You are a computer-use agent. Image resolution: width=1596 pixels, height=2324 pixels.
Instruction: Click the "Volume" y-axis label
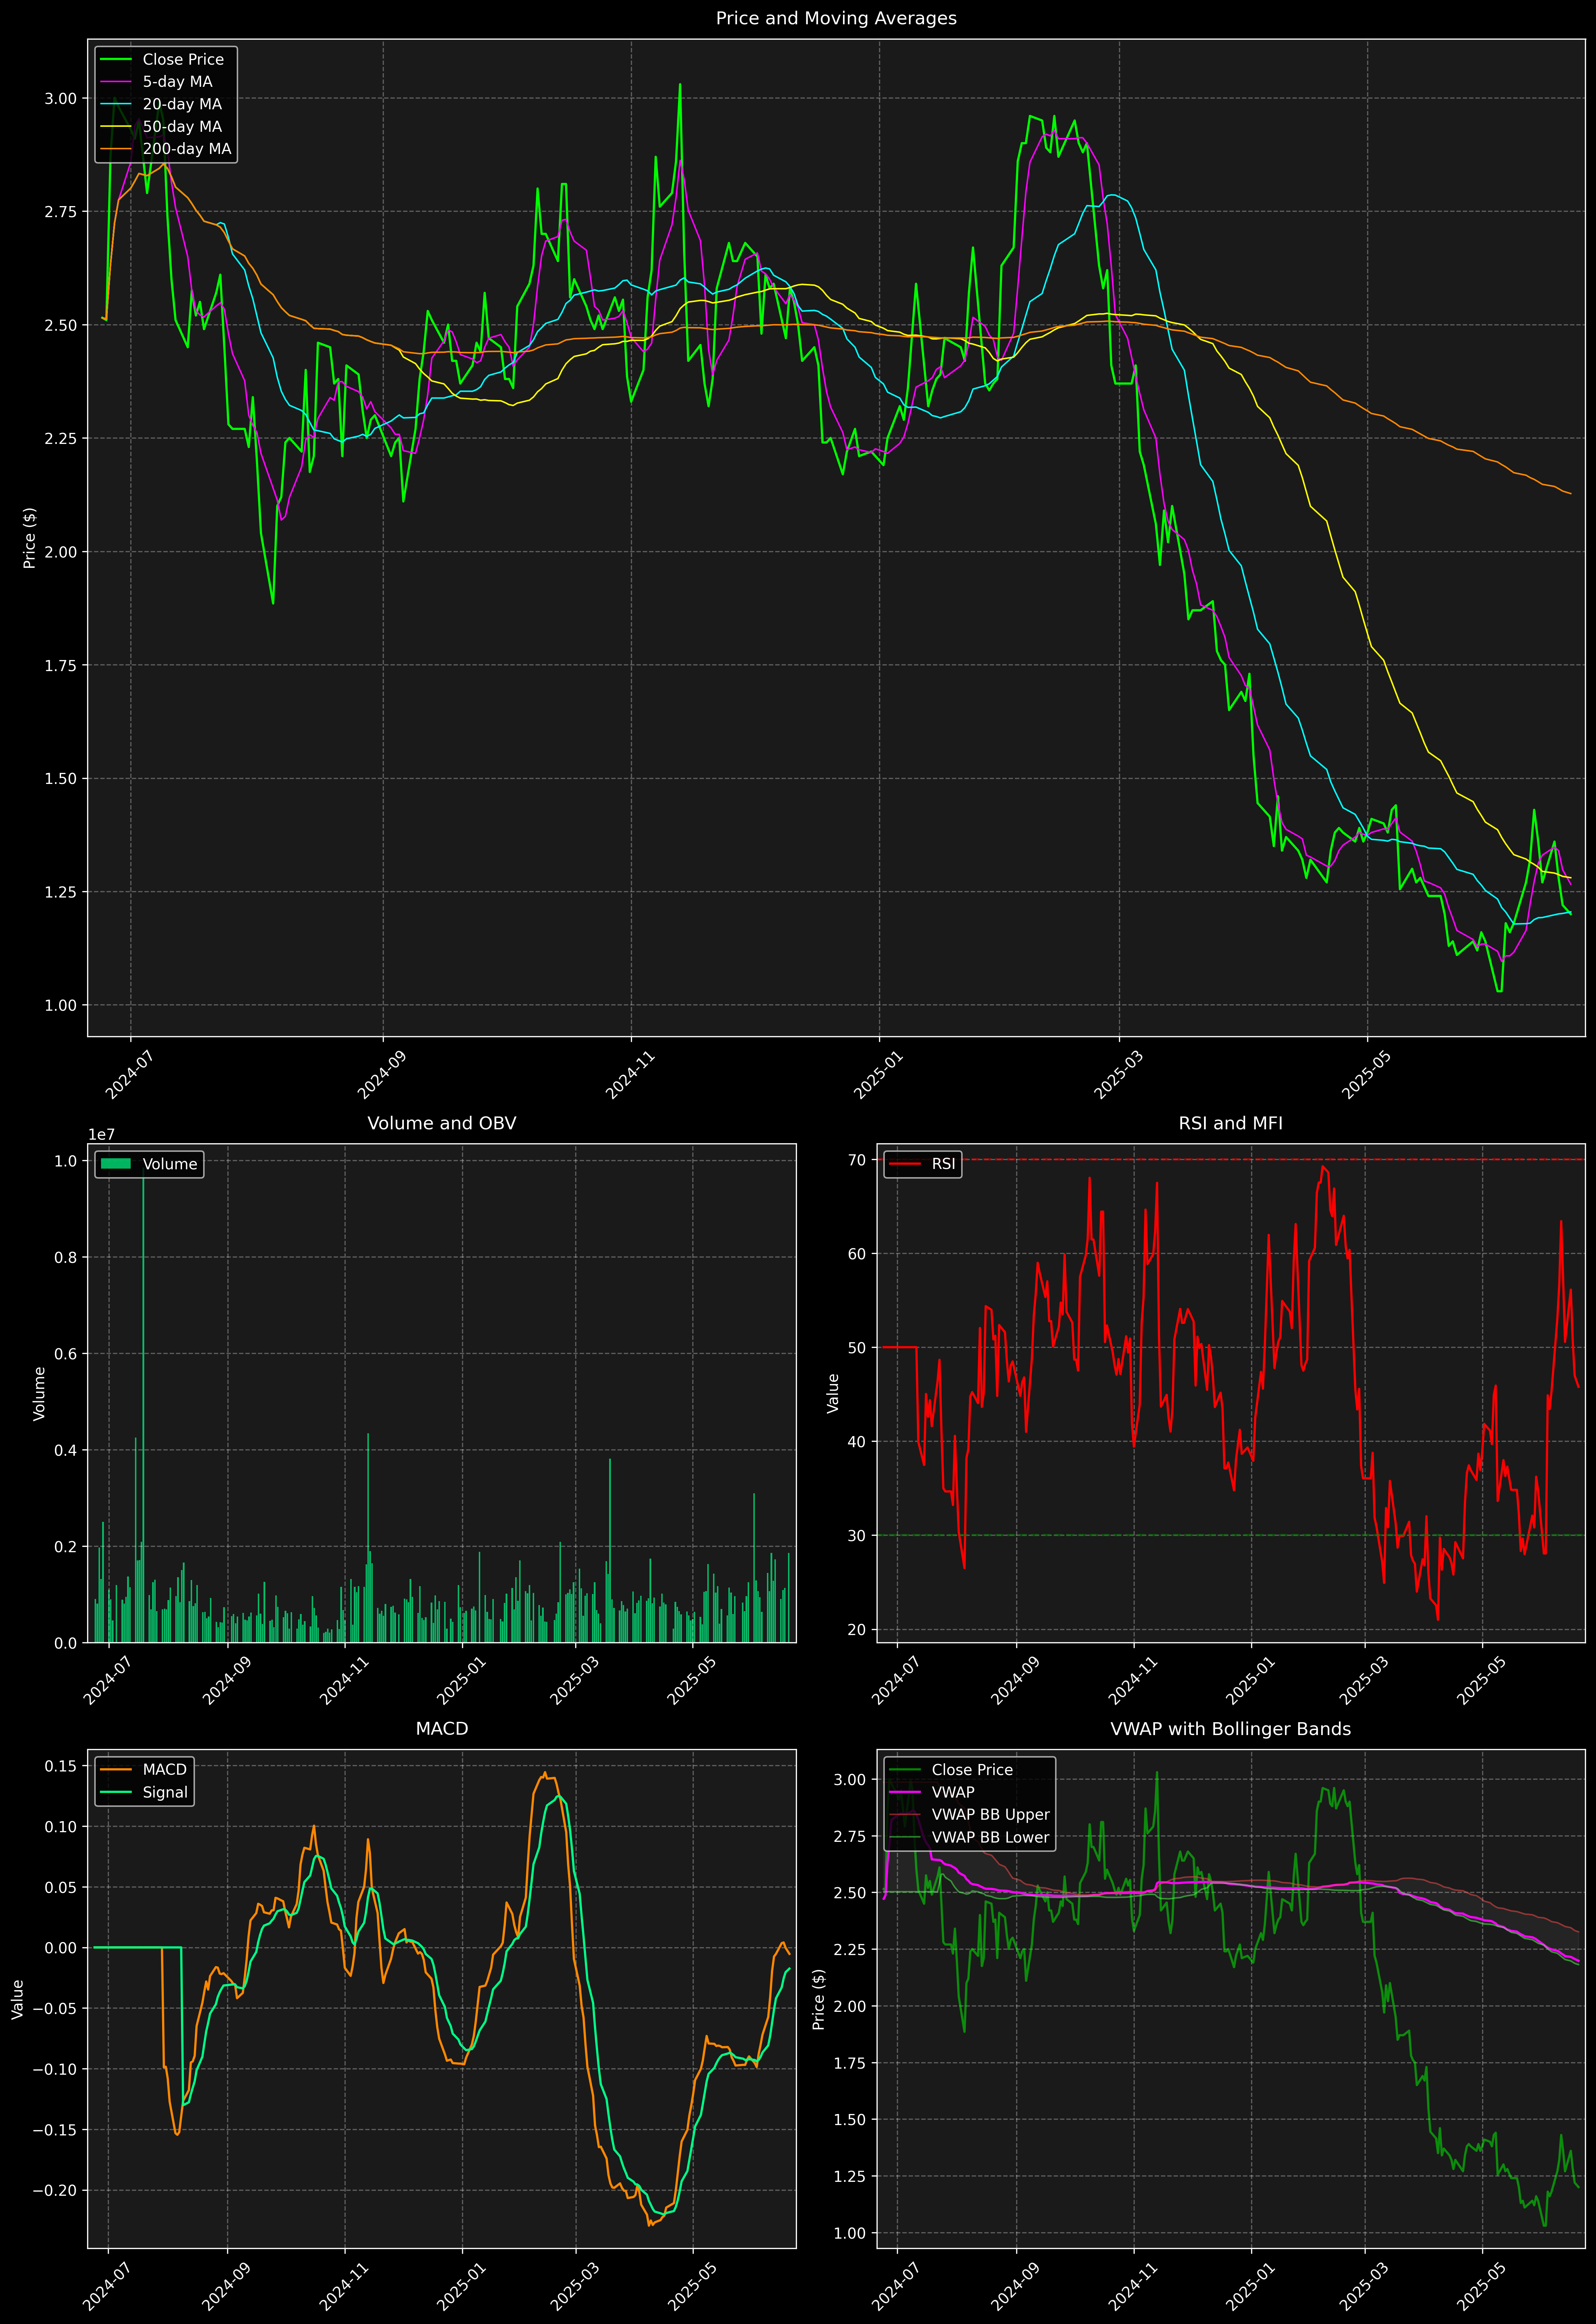[x=40, y=1393]
